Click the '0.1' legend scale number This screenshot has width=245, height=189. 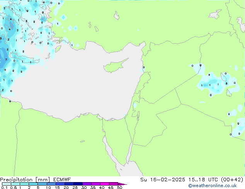4,187
